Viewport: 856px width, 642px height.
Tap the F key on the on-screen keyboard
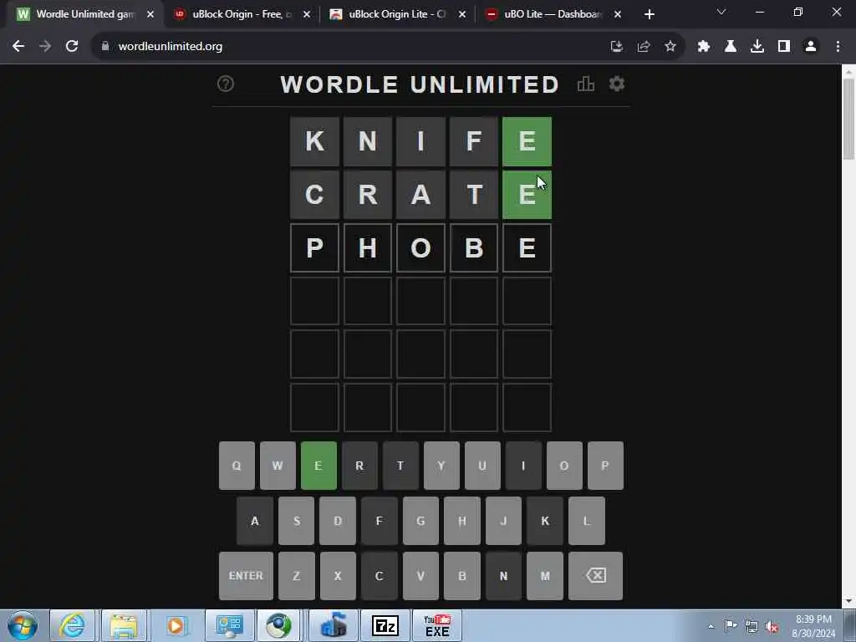click(x=380, y=521)
